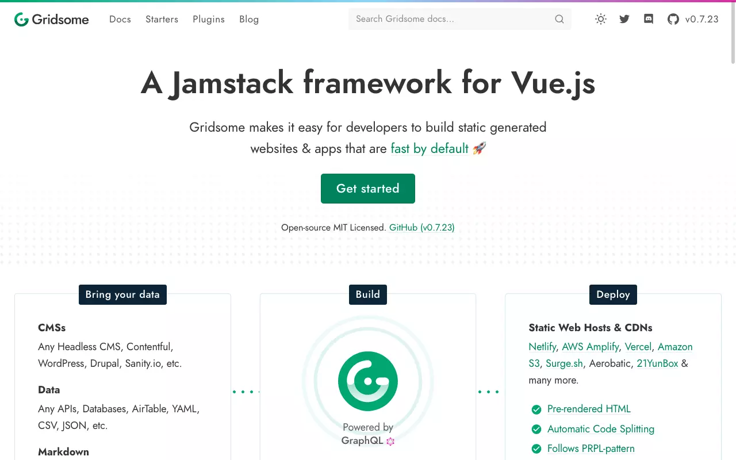This screenshot has height=460, width=736.
Task: Click the CMSs heading
Action: (x=52, y=328)
